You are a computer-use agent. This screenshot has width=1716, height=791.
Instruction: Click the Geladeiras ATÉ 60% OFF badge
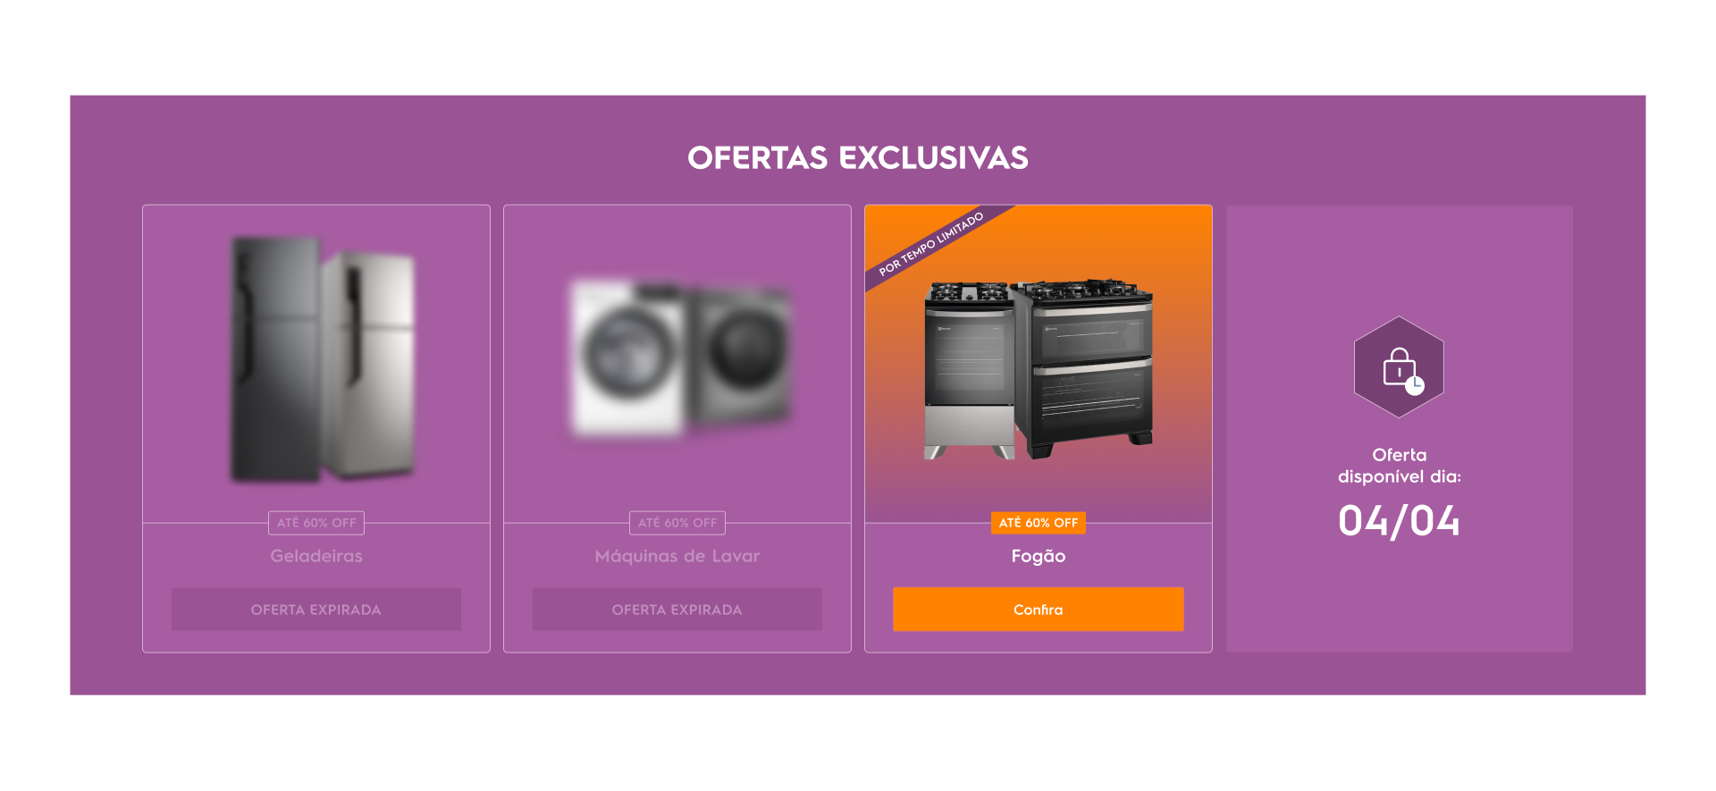pos(316,523)
